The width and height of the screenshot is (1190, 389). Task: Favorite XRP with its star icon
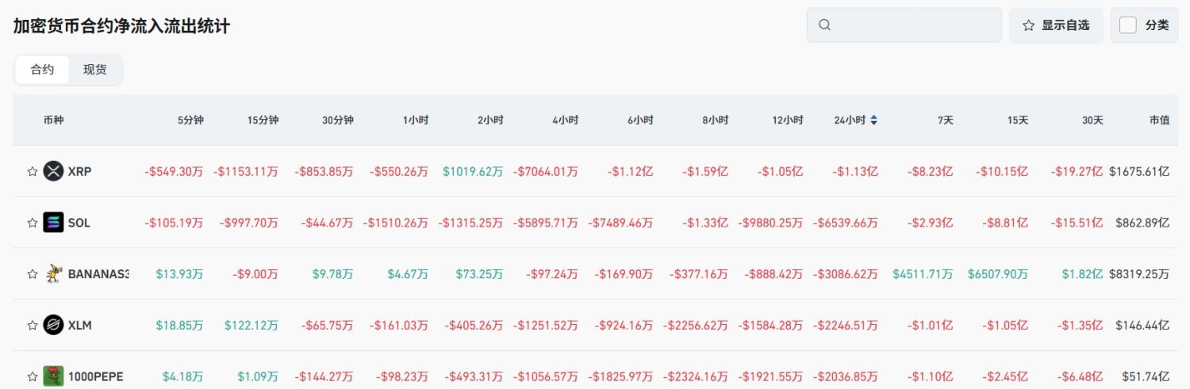(33, 171)
